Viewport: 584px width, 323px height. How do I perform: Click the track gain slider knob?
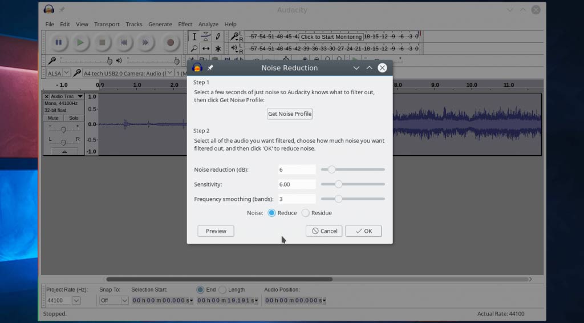pos(63,130)
